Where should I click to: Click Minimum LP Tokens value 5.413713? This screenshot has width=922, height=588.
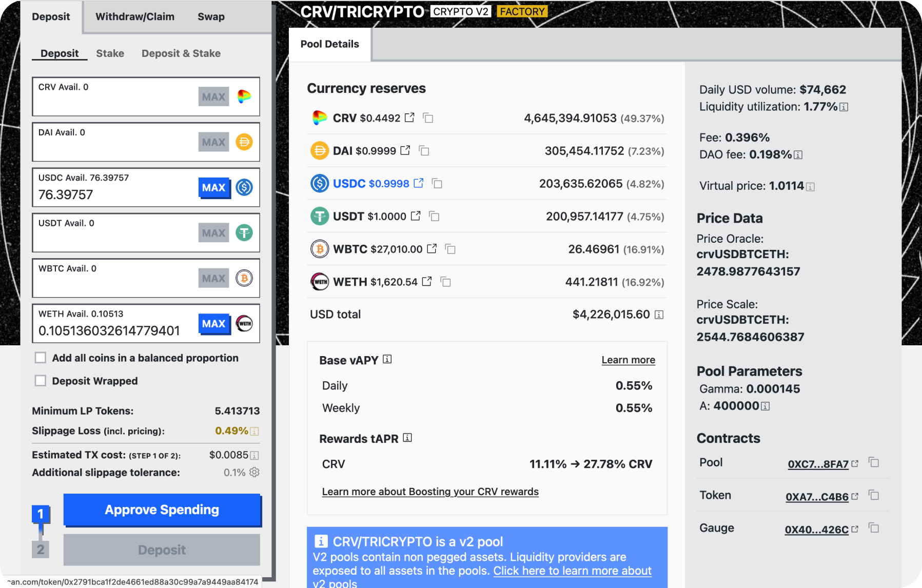pyautogui.click(x=237, y=411)
